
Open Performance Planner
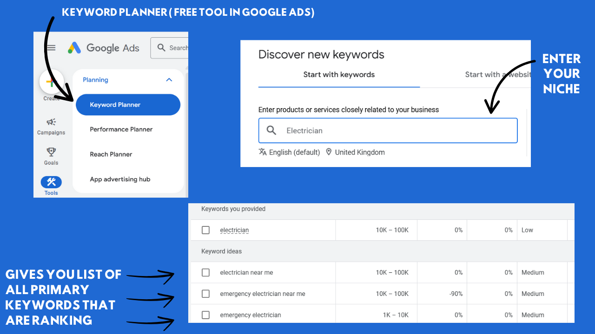coord(121,129)
